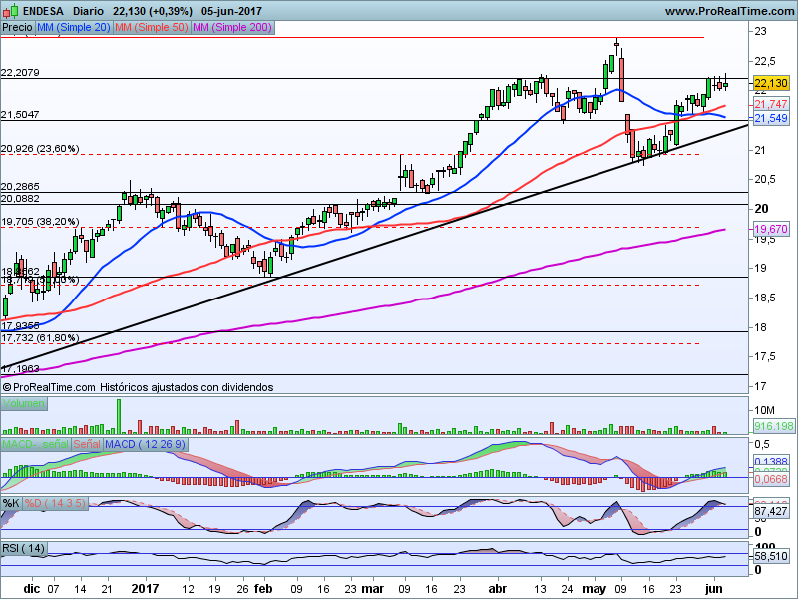Click the candlestick icon beside ENDESA
This screenshot has width=798, height=599.
8,10
